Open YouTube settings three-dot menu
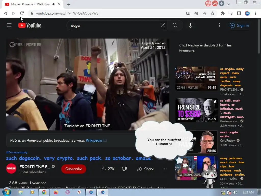 (219, 25)
